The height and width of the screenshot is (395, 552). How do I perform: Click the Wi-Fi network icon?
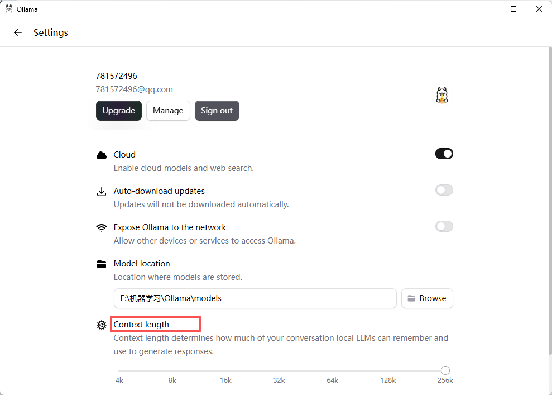tap(102, 228)
